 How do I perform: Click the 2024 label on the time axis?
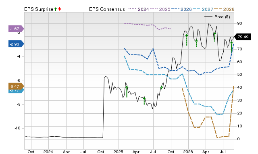48,152
